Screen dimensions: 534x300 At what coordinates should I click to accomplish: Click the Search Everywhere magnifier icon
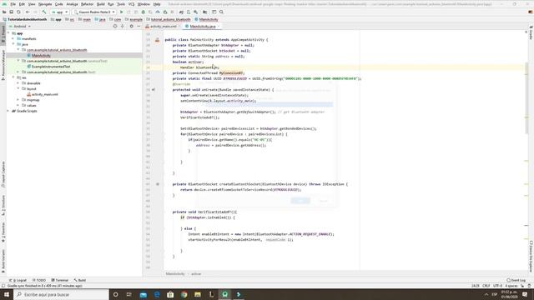(x=221, y=12)
